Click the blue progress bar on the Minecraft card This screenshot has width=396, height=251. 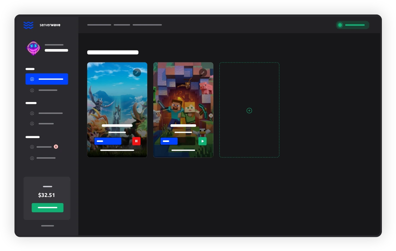point(169,141)
